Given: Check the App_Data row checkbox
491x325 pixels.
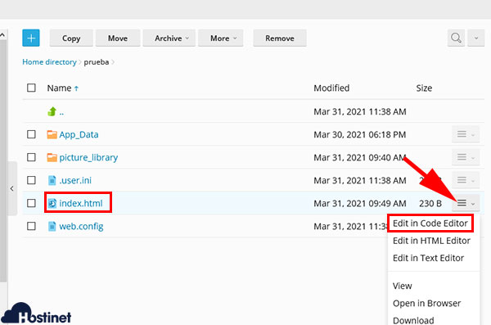Looking at the screenshot, I should [31, 134].
